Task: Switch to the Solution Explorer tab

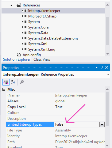Action: [x=17, y=59]
